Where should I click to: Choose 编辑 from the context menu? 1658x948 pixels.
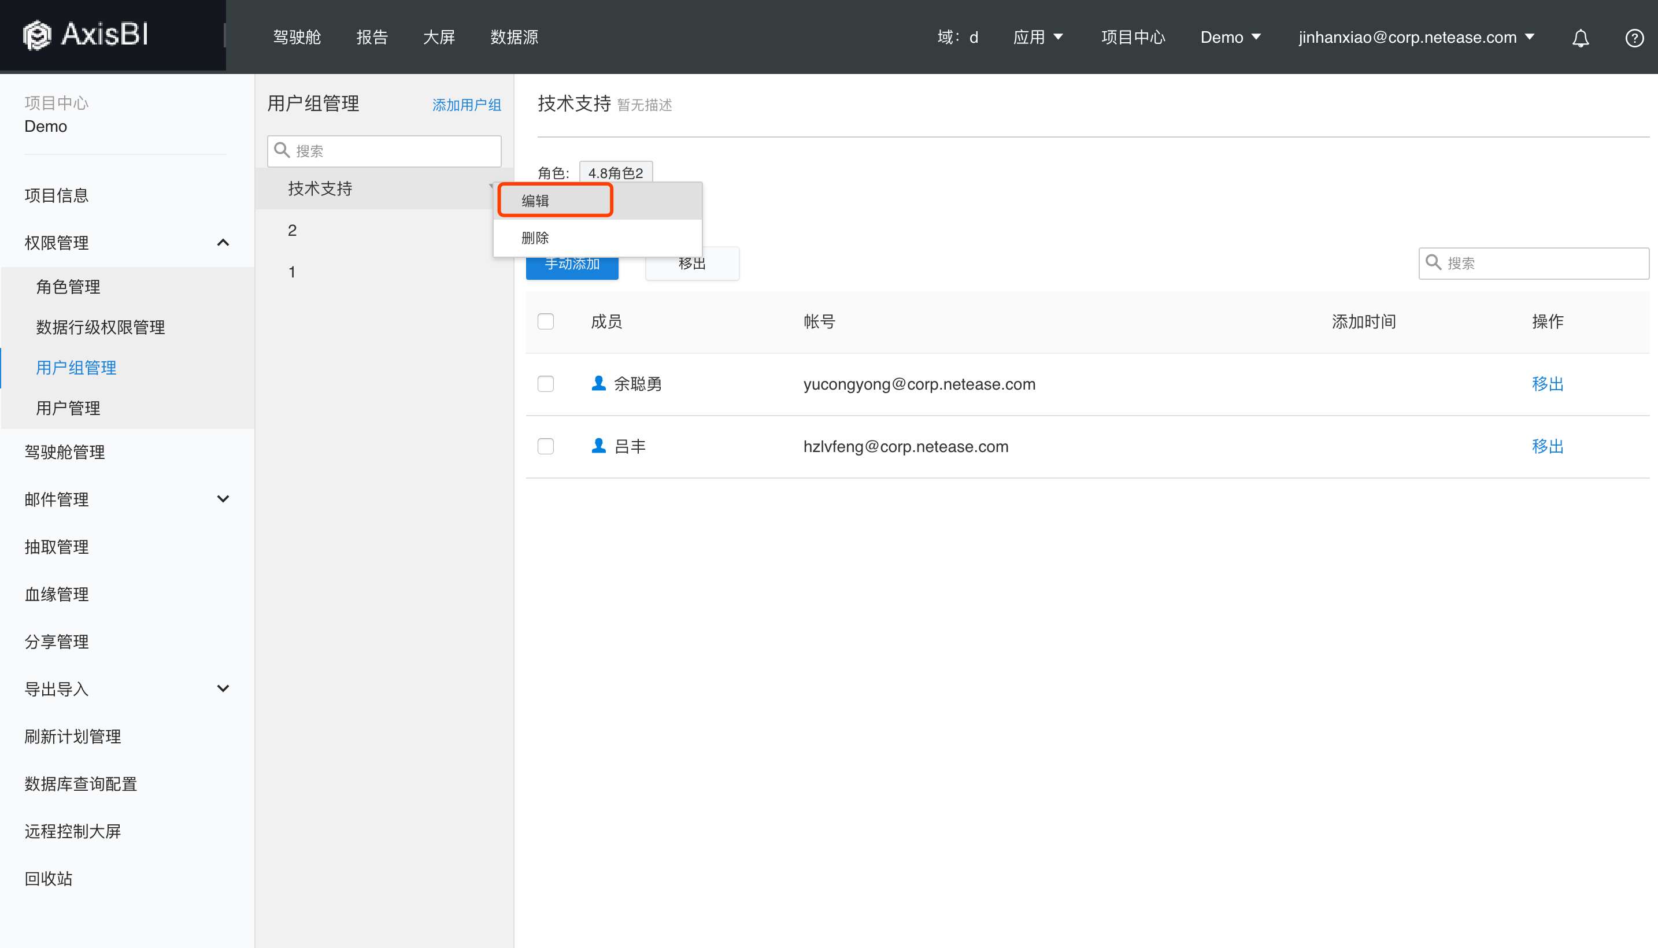pos(535,201)
